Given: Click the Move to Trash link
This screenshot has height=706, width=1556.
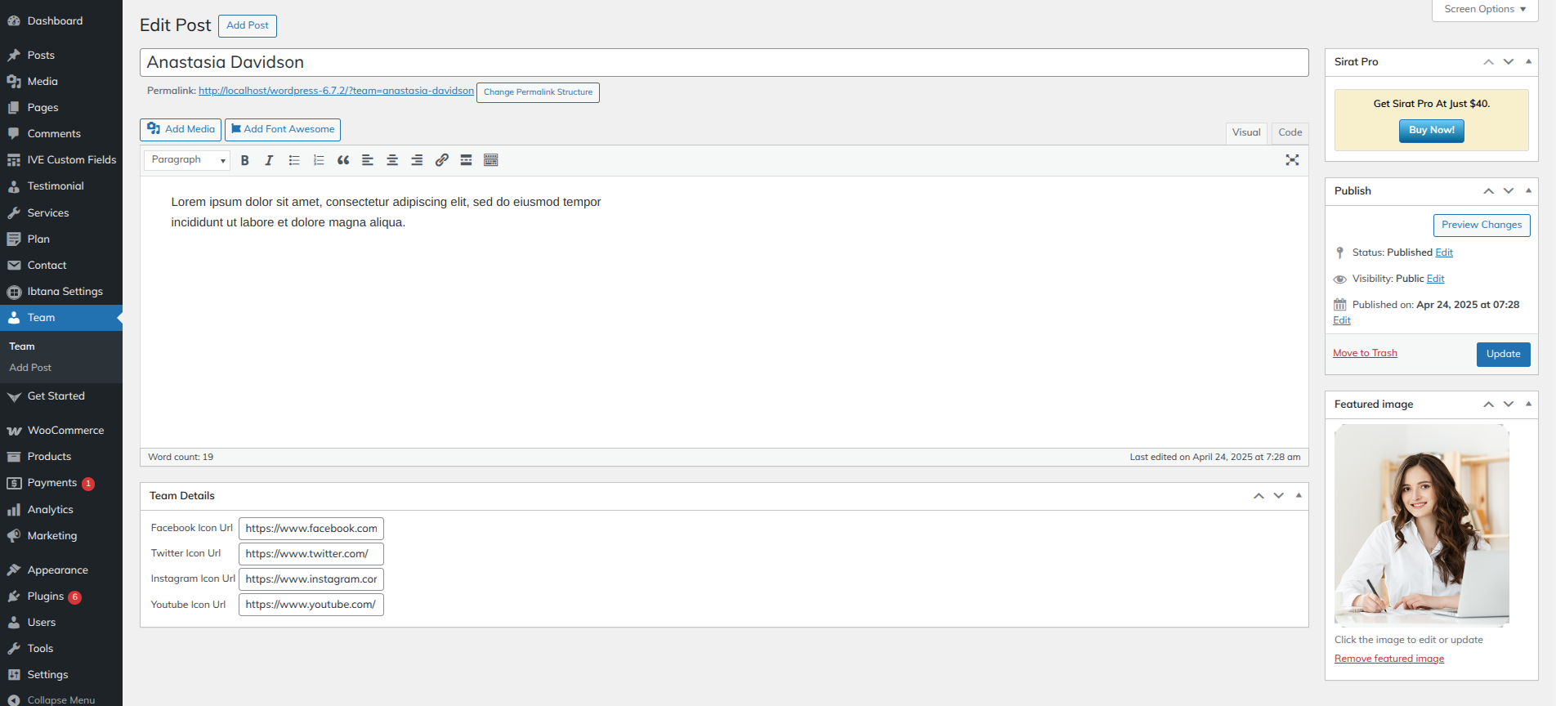Looking at the screenshot, I should [1365, 353].
